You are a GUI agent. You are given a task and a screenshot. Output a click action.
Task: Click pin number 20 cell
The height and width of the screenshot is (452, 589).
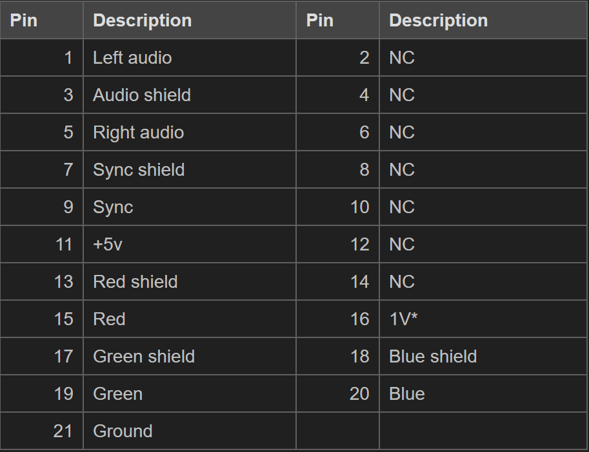(x=359, y=394)
